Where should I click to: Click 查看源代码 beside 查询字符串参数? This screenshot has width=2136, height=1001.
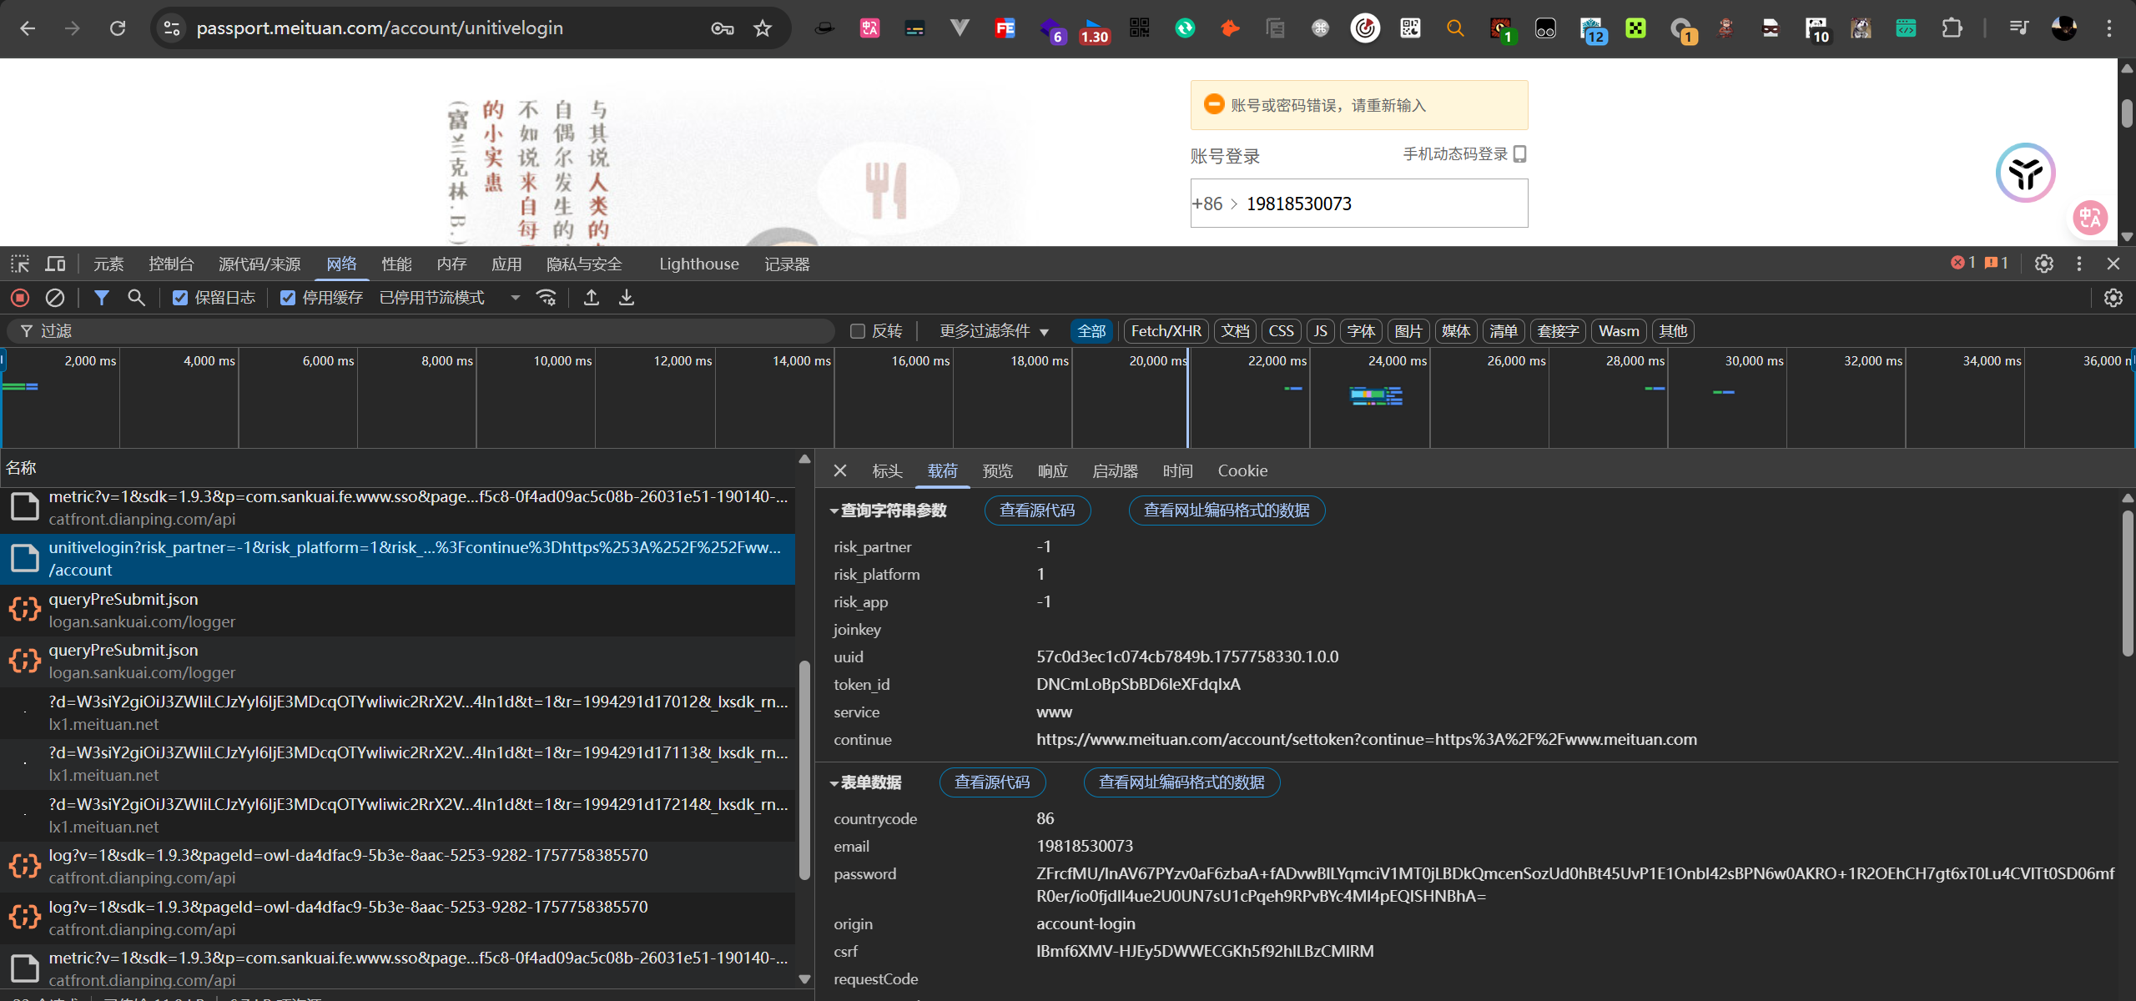tap(1037, 511)
